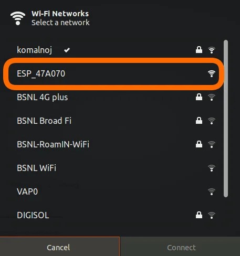Click the lock icon beside DIGISOL
The image size is (240, 256).
click(x=199, y=215)
